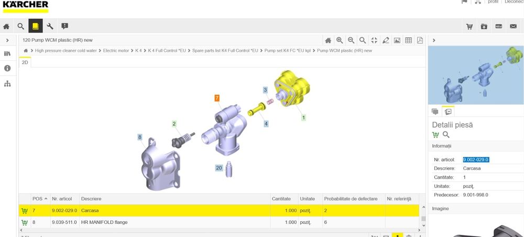Open the NEW items icon
The width and height of the screenshot is (524, 237).
499,26
